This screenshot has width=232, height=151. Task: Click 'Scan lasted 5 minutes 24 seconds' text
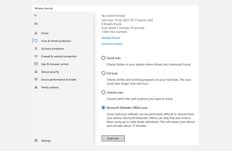(123, 28)
